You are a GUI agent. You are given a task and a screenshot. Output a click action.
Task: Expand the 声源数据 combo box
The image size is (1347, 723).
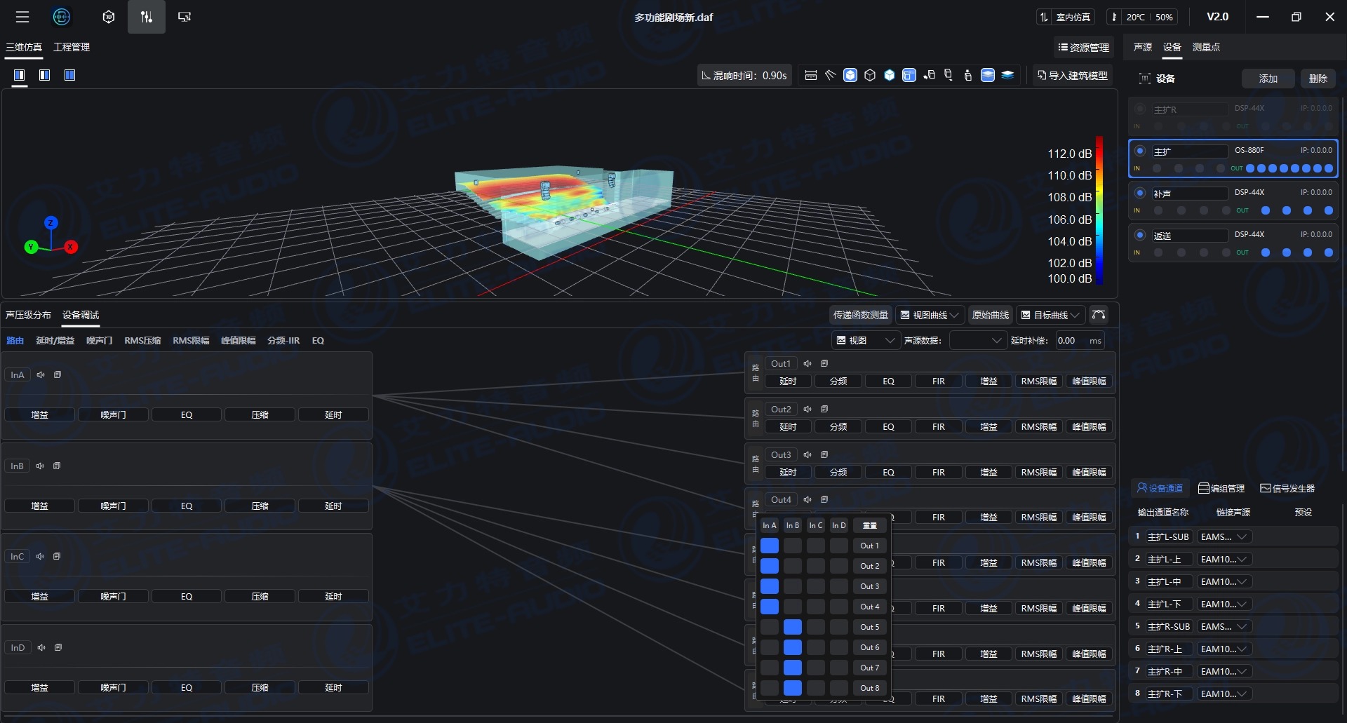[x=977, y=341]
